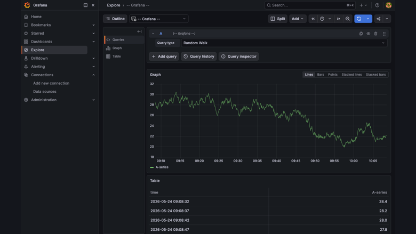Open the Query inspector

coord(238,57)
